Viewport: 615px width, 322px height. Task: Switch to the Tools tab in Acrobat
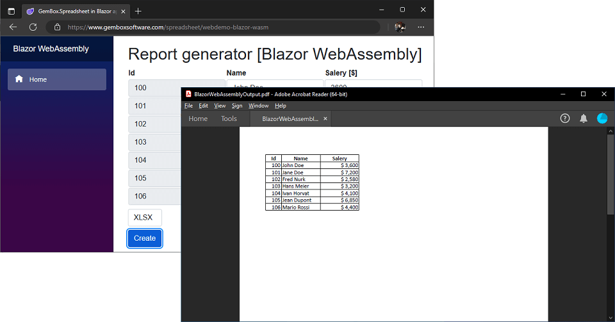(229, 118)
